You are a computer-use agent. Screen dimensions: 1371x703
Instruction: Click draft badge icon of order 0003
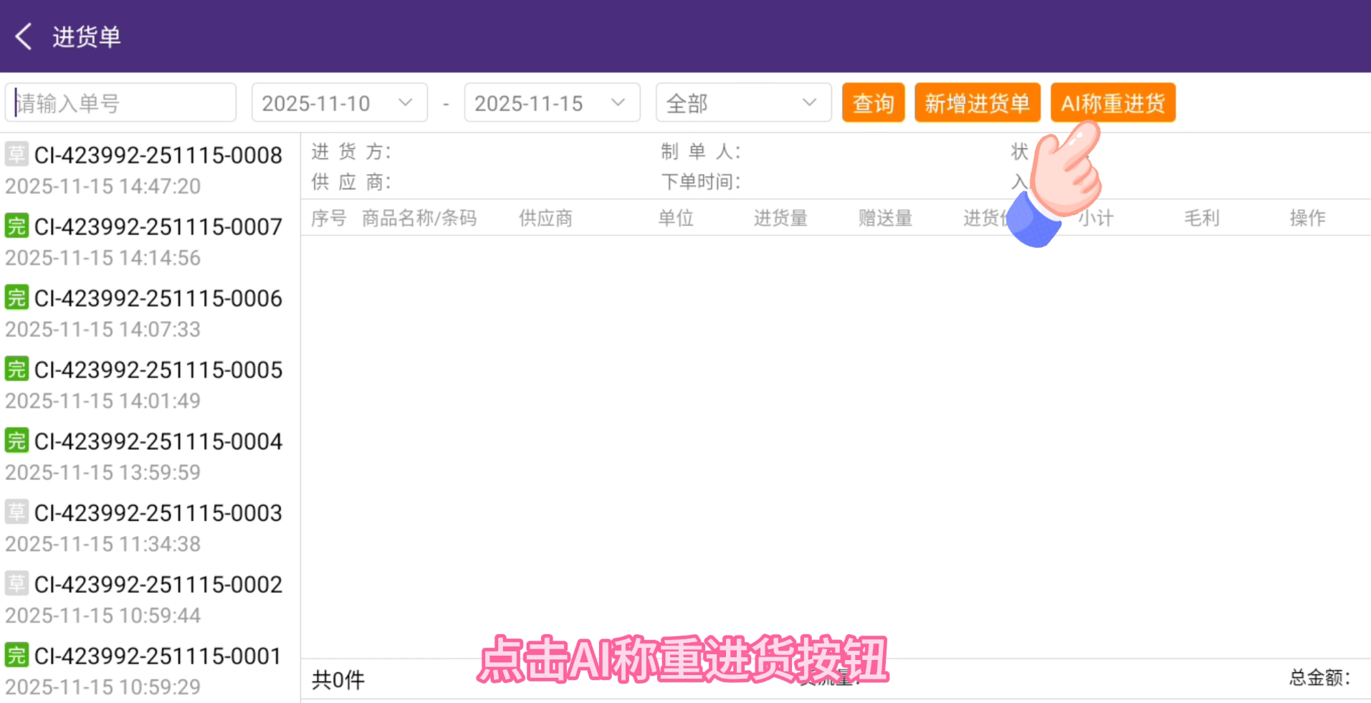click(x=16, y=512)
